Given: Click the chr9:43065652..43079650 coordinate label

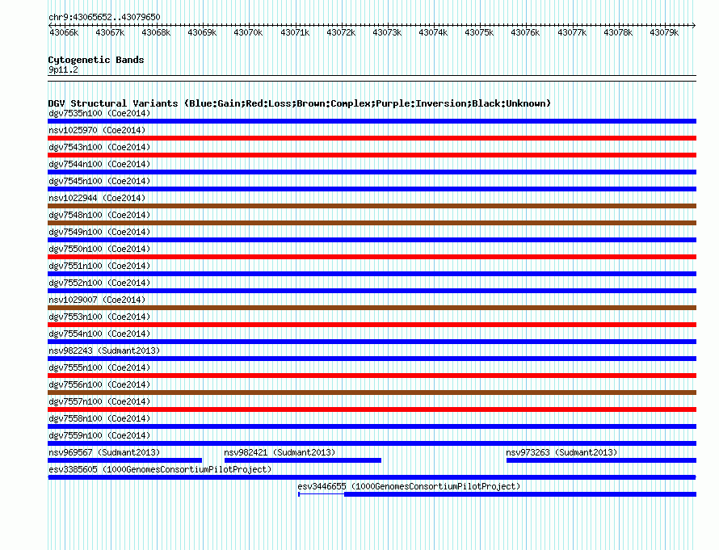Looking at the screenshot, I should click(104, 17).
